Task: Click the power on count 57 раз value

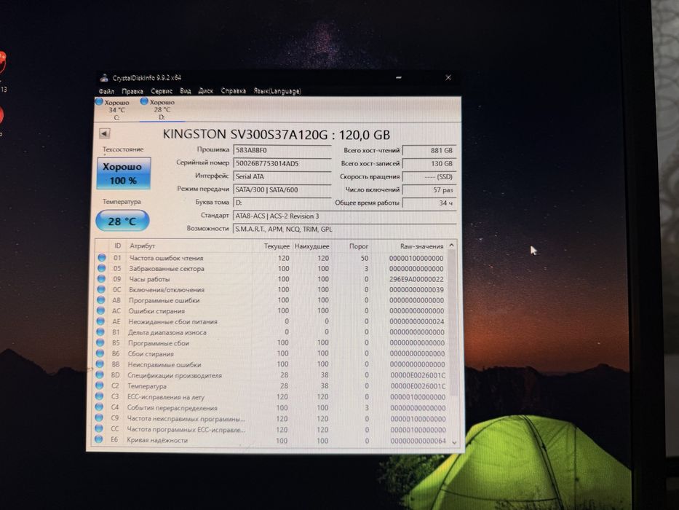Action: 429,190
